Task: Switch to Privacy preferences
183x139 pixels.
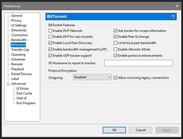Action: click(16, 21)
